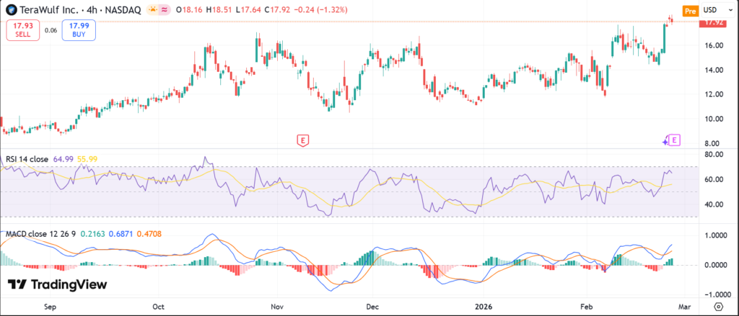Click the purple upcoming earnings E marker
The width and height of the screenshot is (739, 316).
coord(675,140)
